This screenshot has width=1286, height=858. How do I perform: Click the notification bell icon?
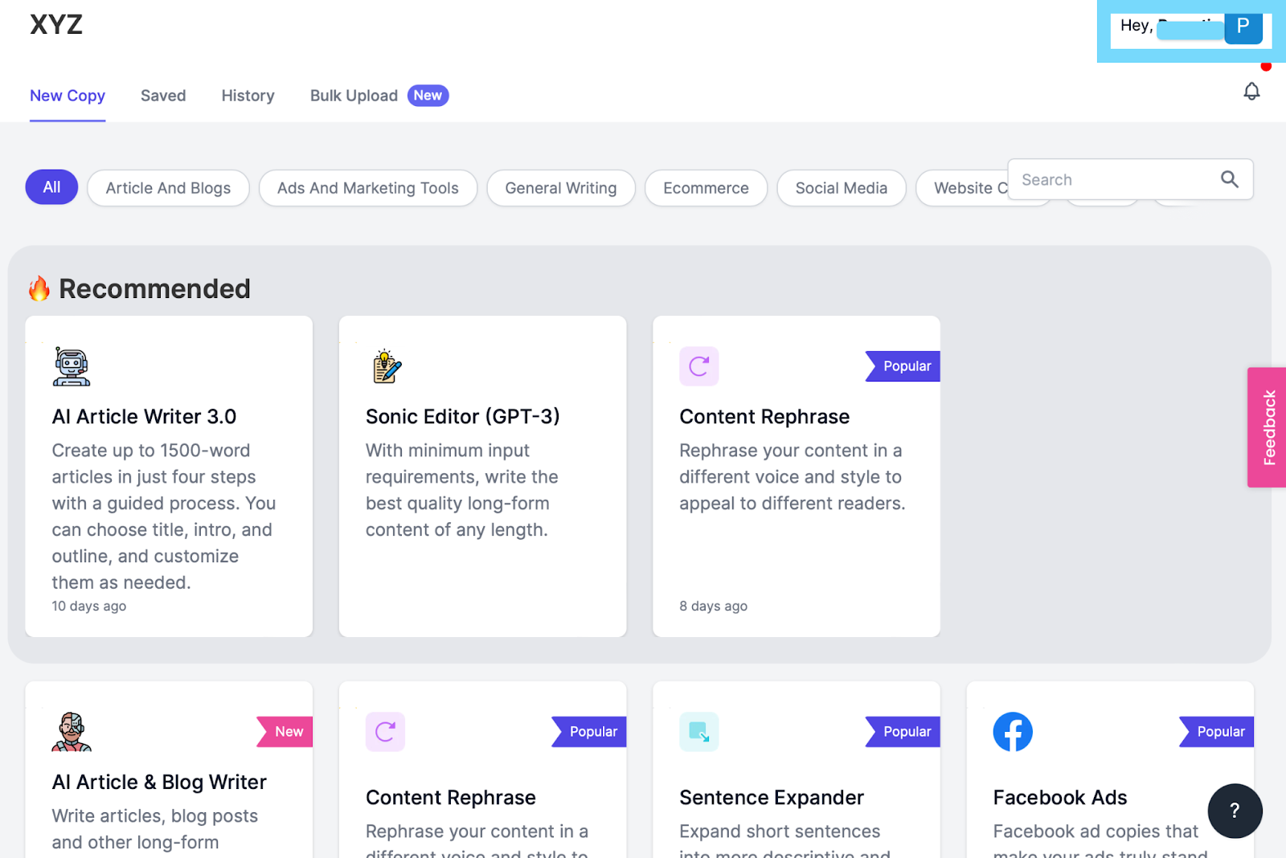pos(1251,92)
